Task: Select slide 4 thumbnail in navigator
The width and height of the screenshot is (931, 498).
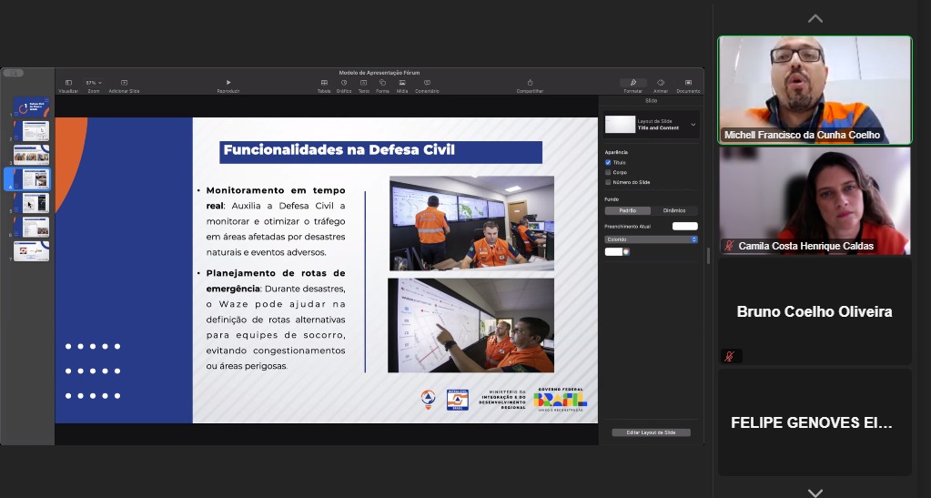Action: [x=32, y=178]
